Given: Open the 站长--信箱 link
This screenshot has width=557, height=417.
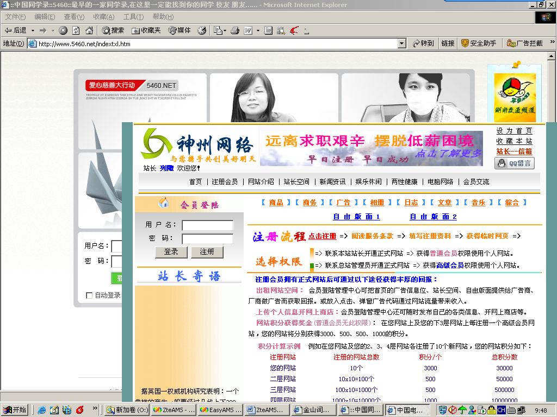Looking at the screenshot, I should click(515, 151).
